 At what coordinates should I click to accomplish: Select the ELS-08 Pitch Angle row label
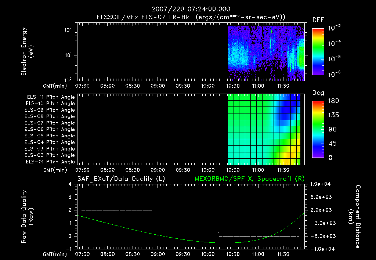point(50,116)
